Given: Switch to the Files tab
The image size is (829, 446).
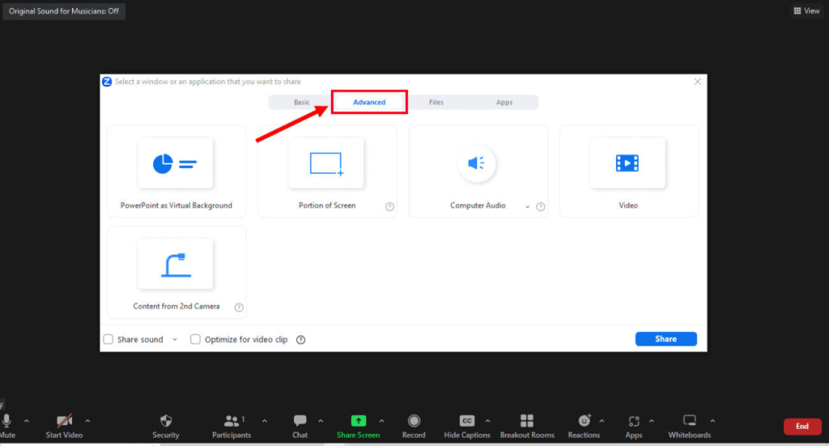Looking at the screenshot, I should [436, 102].
